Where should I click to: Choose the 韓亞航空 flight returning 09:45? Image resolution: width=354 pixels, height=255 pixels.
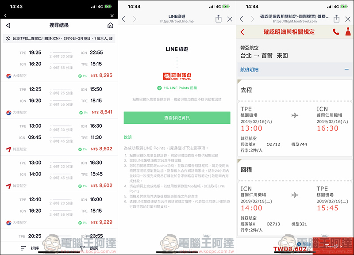click(x=59, y=137)
